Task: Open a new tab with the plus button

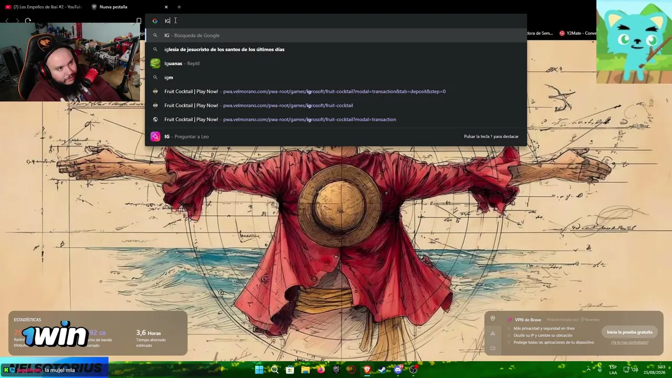Action: tap(179, 7)
